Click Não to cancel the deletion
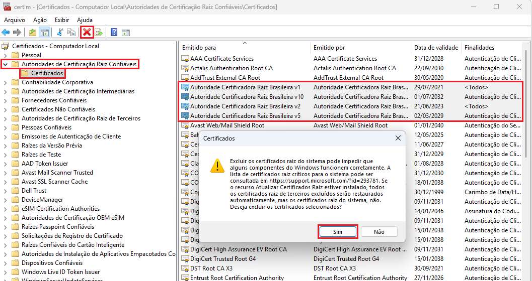This screenshot has width=532, height=281. [379, 232]
